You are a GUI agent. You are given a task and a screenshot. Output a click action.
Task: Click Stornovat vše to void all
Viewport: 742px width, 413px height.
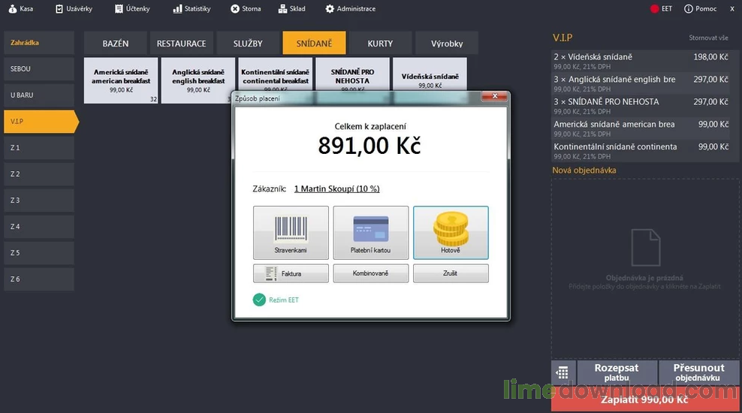pos(708,38)
